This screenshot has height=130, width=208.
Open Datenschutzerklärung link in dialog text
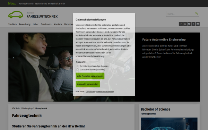coord(94,56)
